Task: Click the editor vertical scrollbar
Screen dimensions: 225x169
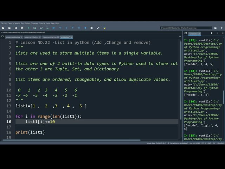Action: point(181,80)
